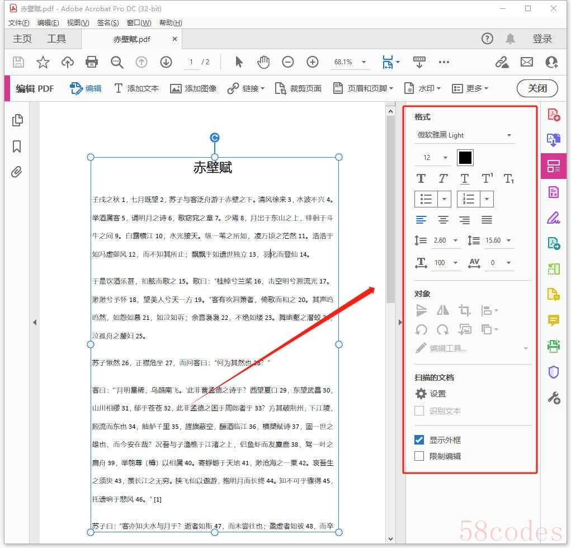Open the bookmarks panel icon
571x548 pixels.
pyautogui.click(x=17, y=147)
